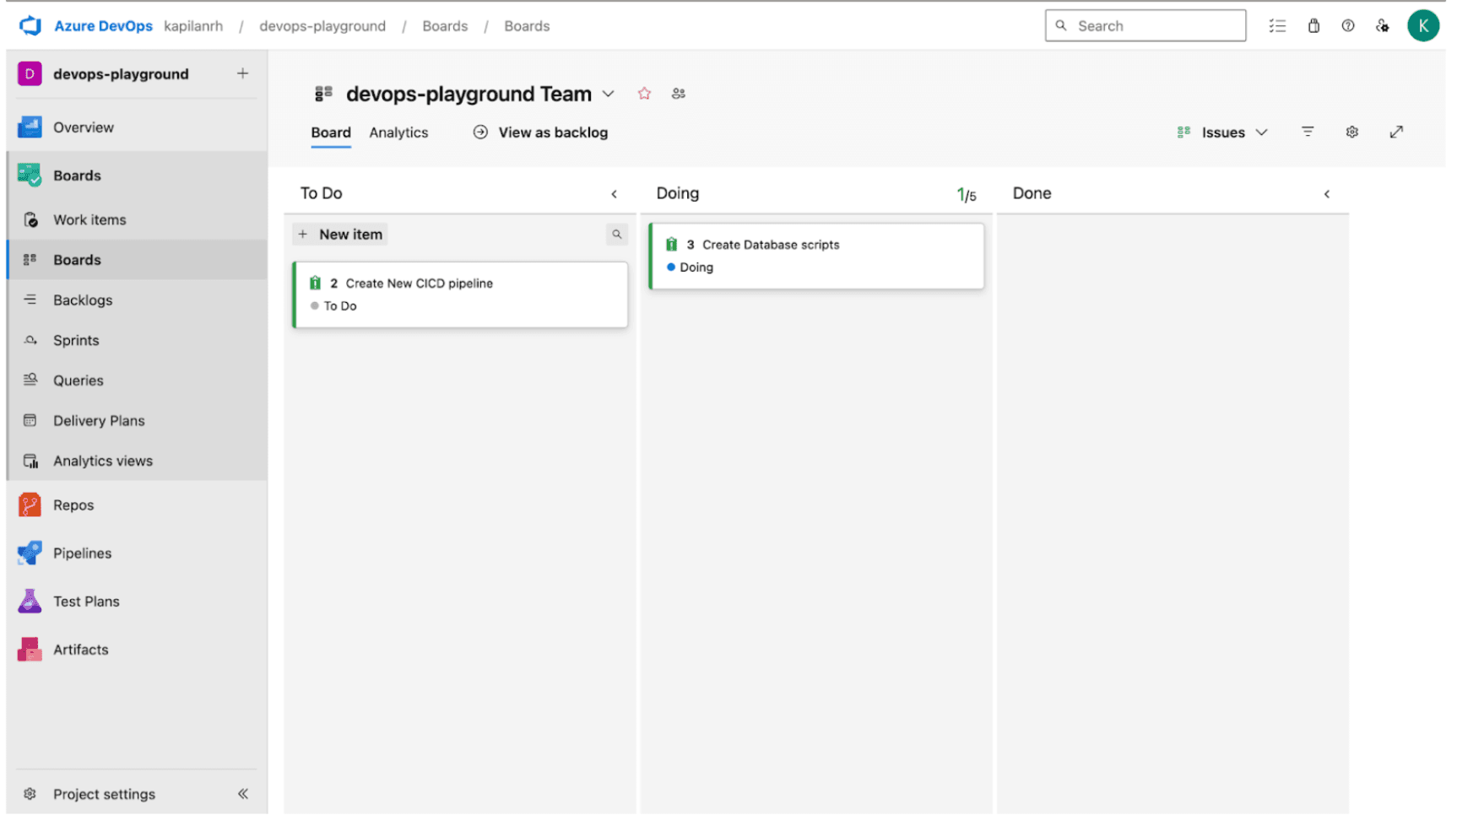Open the Marketplace shopping bag icon
Image resolution: width=1457 pixels, height=815 pixels.
click(1313, 25)
